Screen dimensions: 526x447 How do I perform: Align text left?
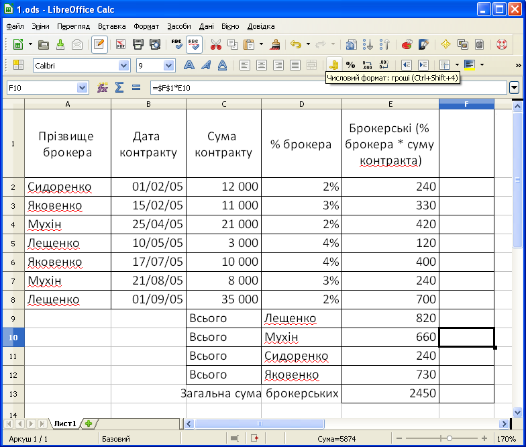tap(244, 65)
